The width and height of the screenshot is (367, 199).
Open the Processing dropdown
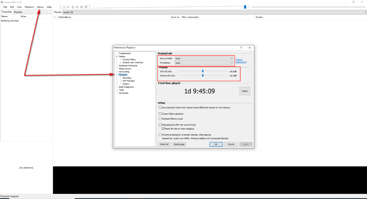(x=204, y=63)
